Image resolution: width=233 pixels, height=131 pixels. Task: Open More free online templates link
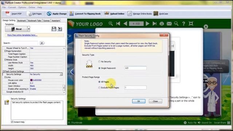tap(22, 35)
